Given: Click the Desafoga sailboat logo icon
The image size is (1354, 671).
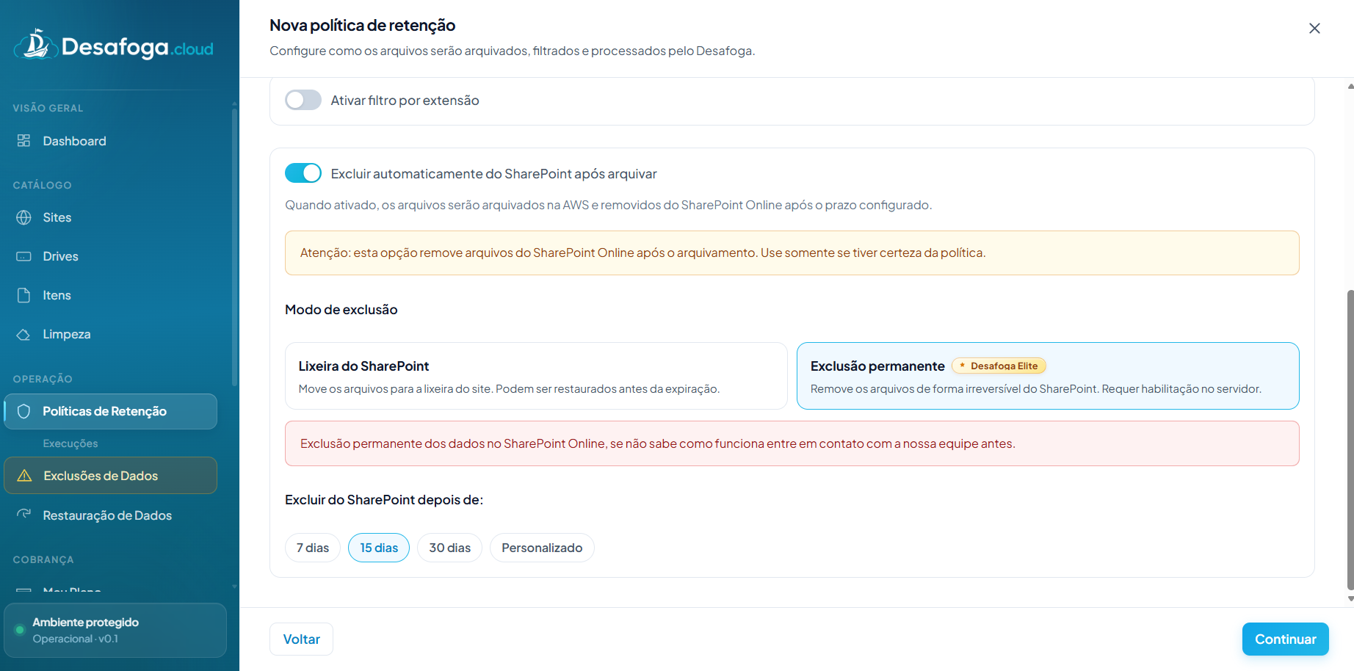Looking at the screenshot, I should pos(35,46).
